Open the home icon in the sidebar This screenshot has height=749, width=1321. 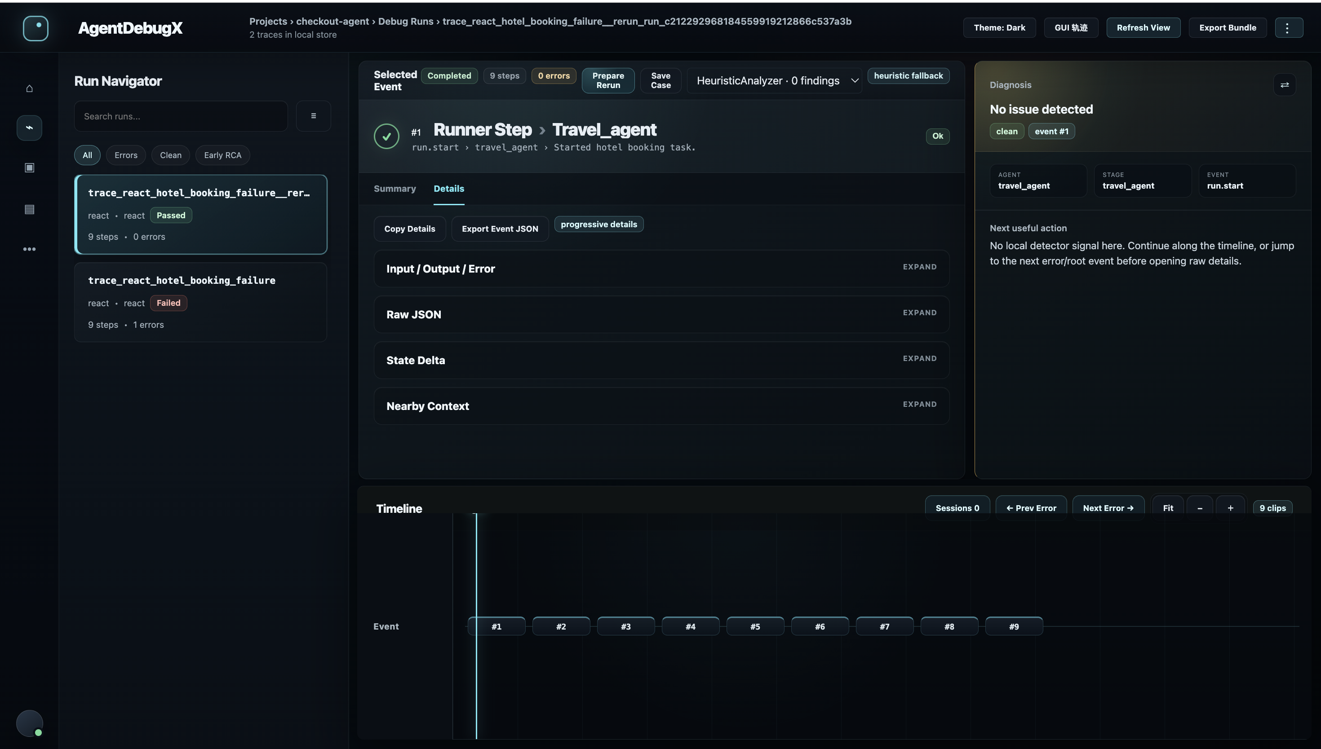pos(29,88)
